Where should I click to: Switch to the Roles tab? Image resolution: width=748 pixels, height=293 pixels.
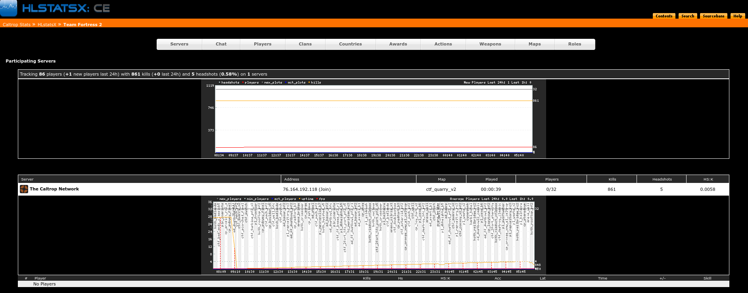point(575,44)
